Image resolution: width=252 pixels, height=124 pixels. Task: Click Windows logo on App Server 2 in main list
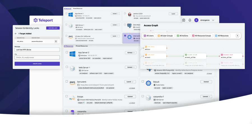pyautogui.click(x=72, y=54)
